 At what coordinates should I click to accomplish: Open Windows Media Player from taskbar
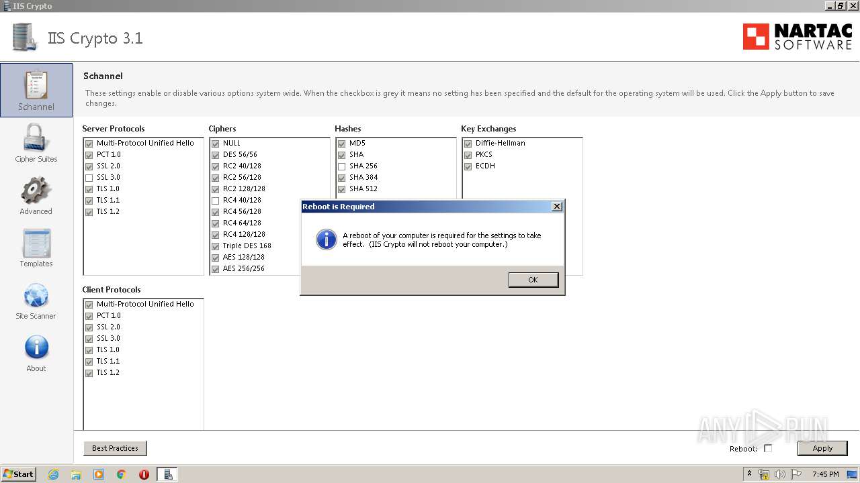[99, 474]
